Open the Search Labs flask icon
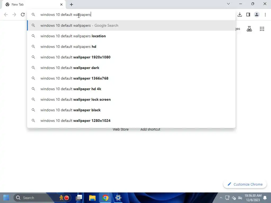The image size is (271, 203). tap(249, 29)
